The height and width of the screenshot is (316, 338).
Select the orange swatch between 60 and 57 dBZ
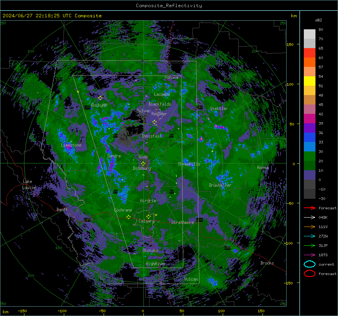click(309, 62)
